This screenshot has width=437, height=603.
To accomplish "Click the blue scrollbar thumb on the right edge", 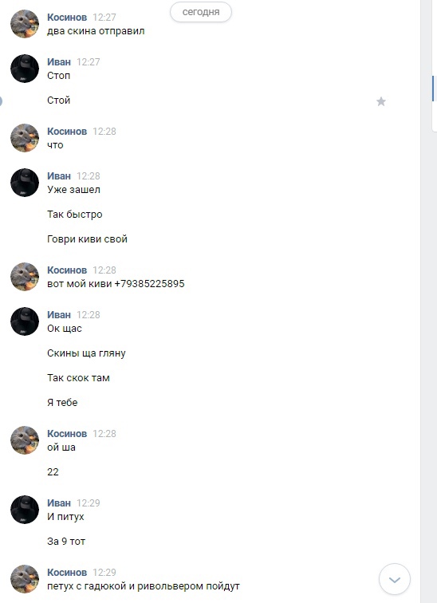I will [x=433, y=89].
